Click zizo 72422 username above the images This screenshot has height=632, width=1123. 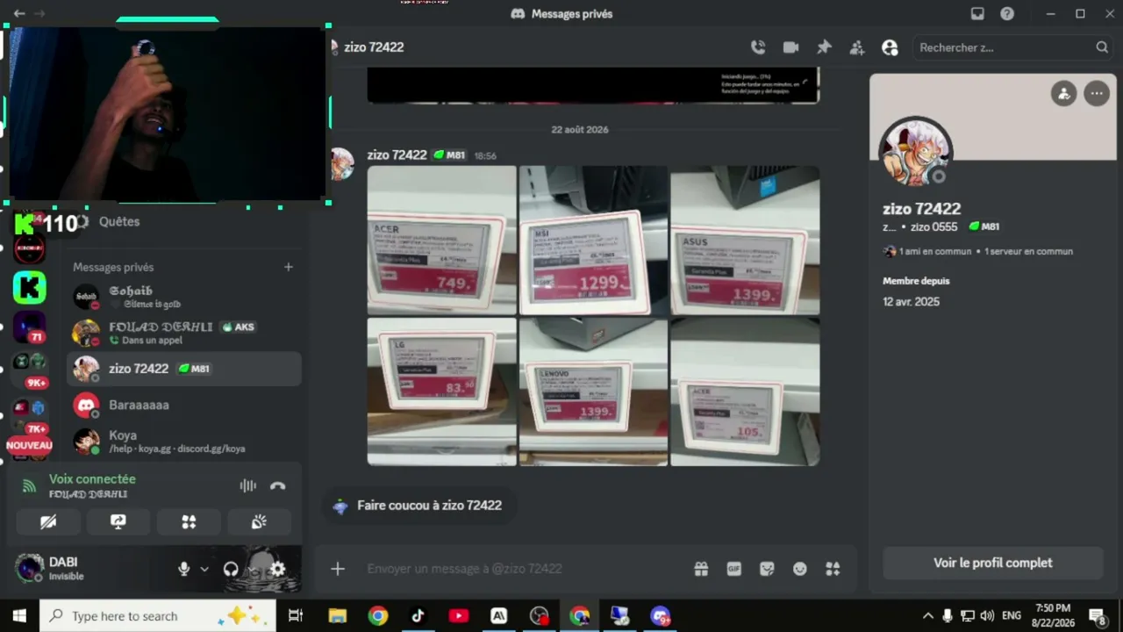click(397, 155)
